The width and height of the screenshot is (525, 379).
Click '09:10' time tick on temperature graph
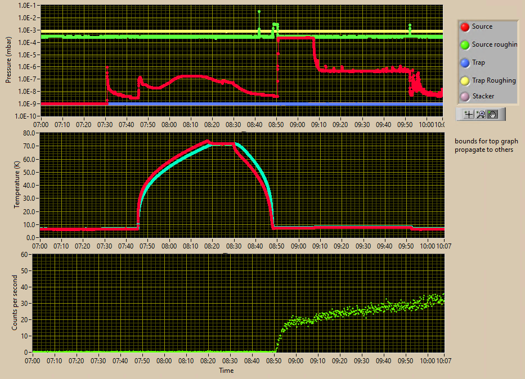(320, 246)
